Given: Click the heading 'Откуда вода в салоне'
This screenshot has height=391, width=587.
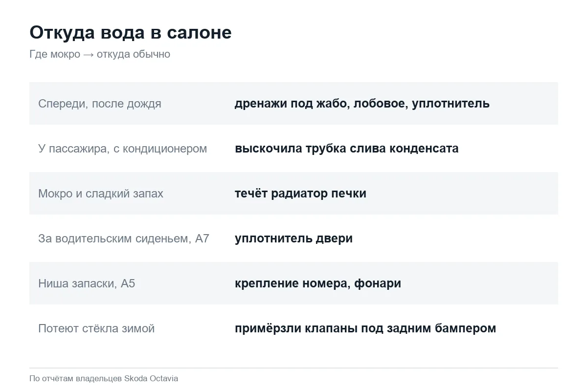Looking at the screenshot, I should (x=131, y=33).
